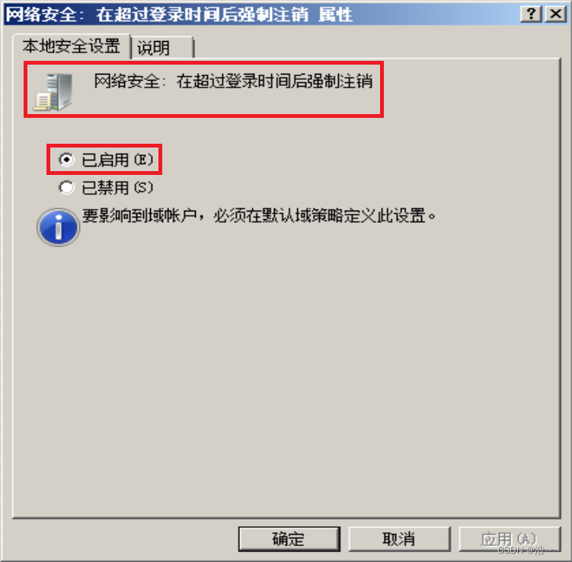The width and height of the screenshot is (572, 562).
Task: Switch to the 本地安全设置 tab
Action: [x=72, y=46]
